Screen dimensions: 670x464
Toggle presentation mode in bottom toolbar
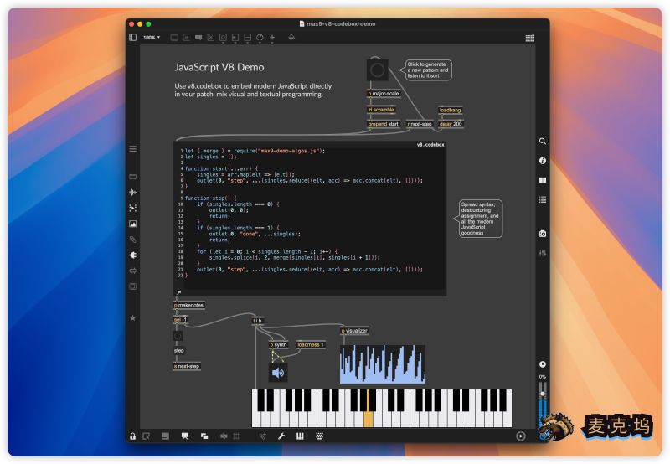(185, 436)
